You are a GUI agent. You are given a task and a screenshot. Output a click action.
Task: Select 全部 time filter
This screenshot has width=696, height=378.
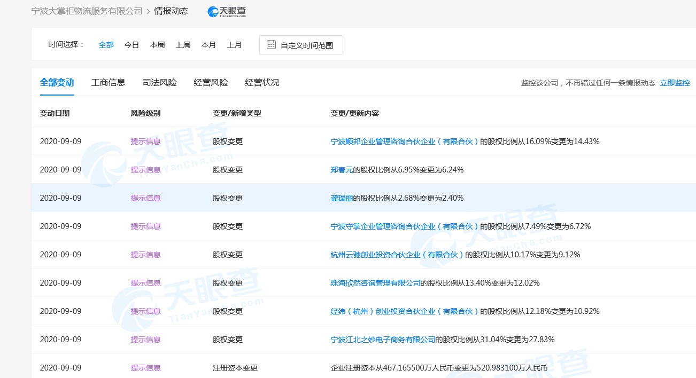[106, 45]
